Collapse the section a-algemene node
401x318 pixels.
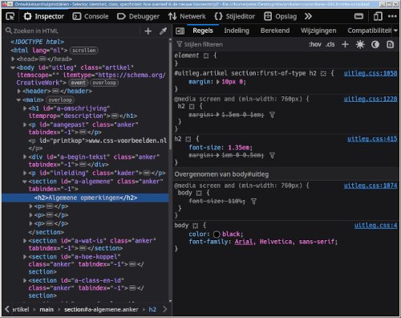(25, 181)
